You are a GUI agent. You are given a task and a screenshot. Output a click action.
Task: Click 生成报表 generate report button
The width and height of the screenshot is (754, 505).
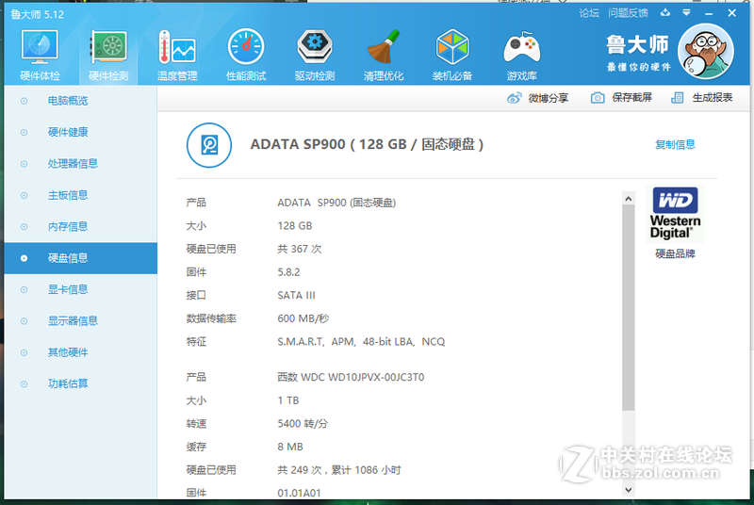pyautogui.click(x=701, y=98)
